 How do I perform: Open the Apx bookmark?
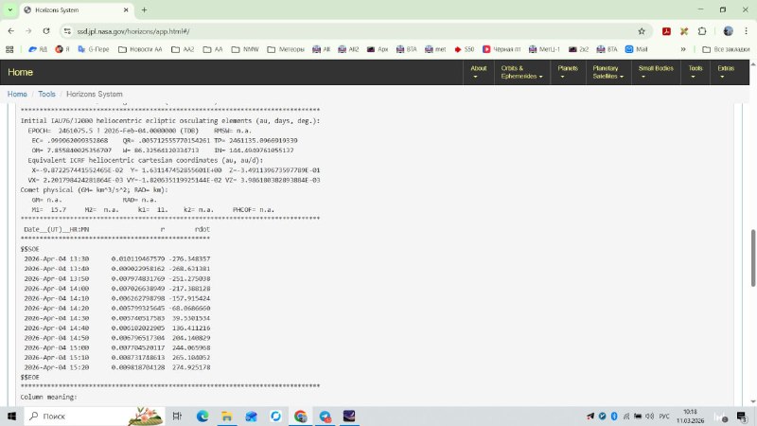coord(378,49)
